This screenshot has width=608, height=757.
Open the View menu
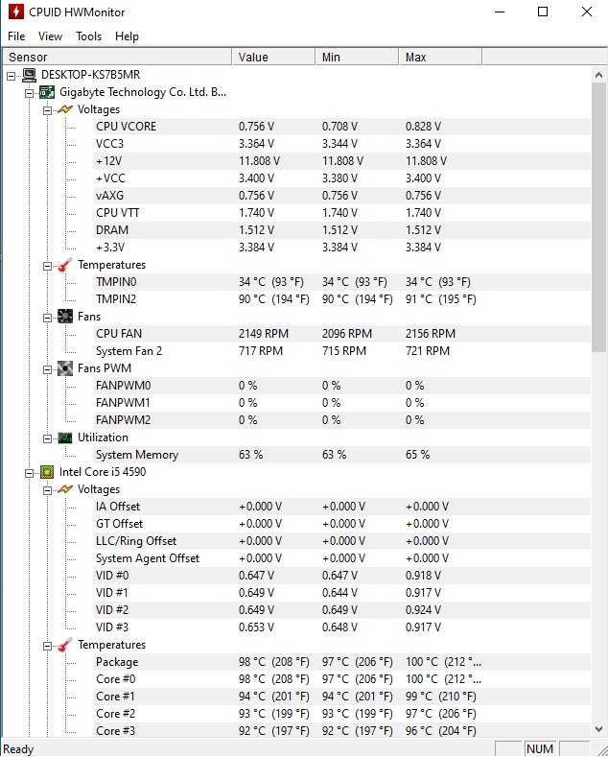(50, 36)
